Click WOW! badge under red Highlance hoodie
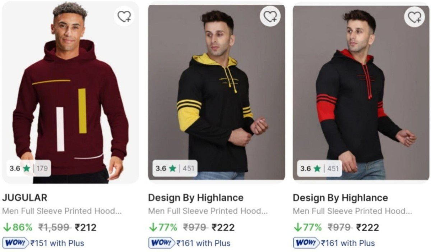This screenshot has height=252, width=431. (x=306, y=243)
